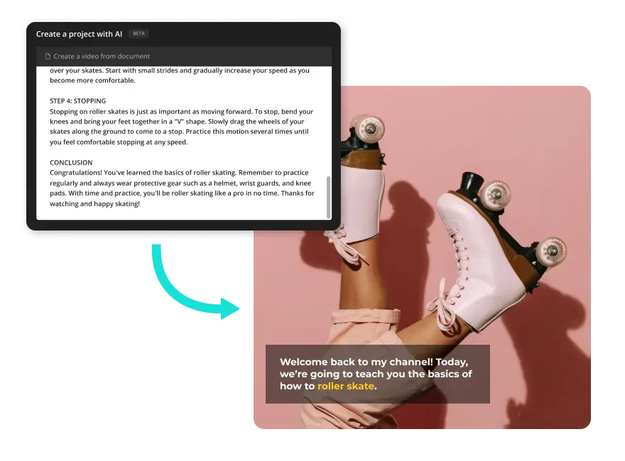The height and width of the screenshot is (461, 625).
Task: Click the text panel scrollbar handle
Action: click(328, 197)
